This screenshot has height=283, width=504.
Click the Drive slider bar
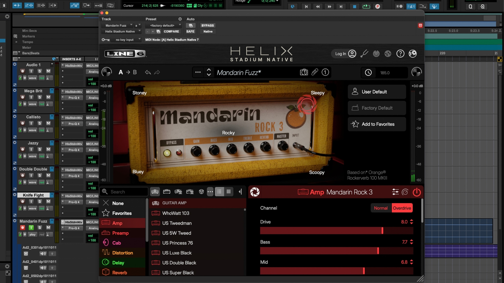tap(337, 231)
